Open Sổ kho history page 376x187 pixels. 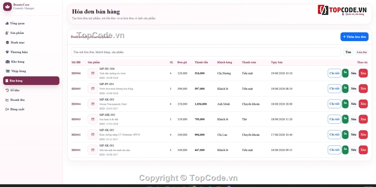31,90
